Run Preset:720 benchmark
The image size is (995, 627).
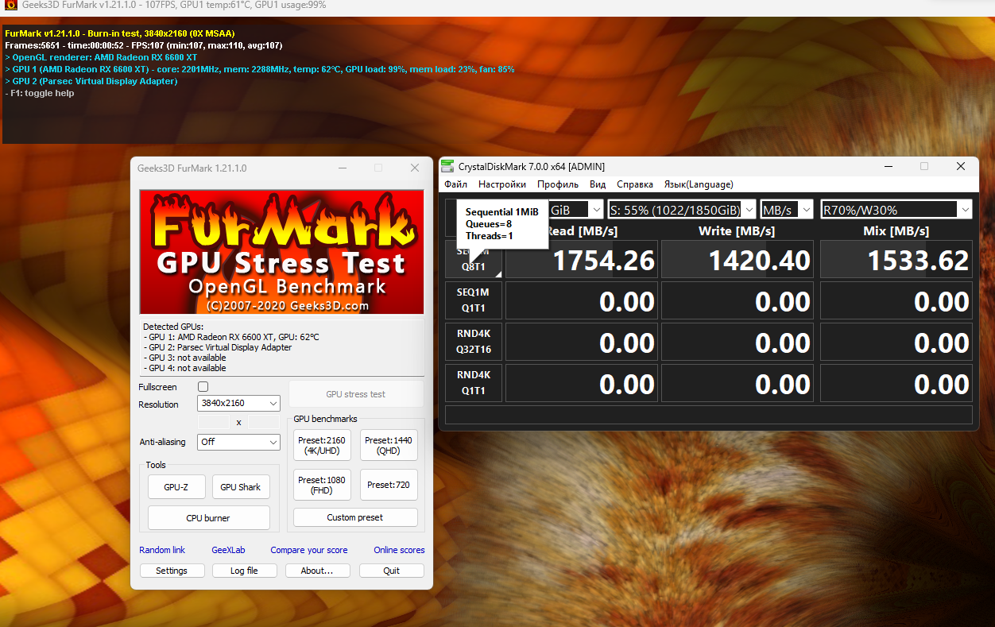pyautogui.click(x=389, y=485)
